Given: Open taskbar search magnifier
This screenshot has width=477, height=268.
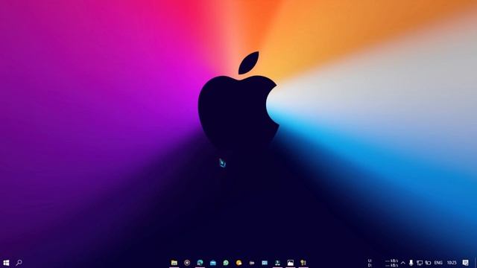Looking at the screenshot, I should point(19,262).
